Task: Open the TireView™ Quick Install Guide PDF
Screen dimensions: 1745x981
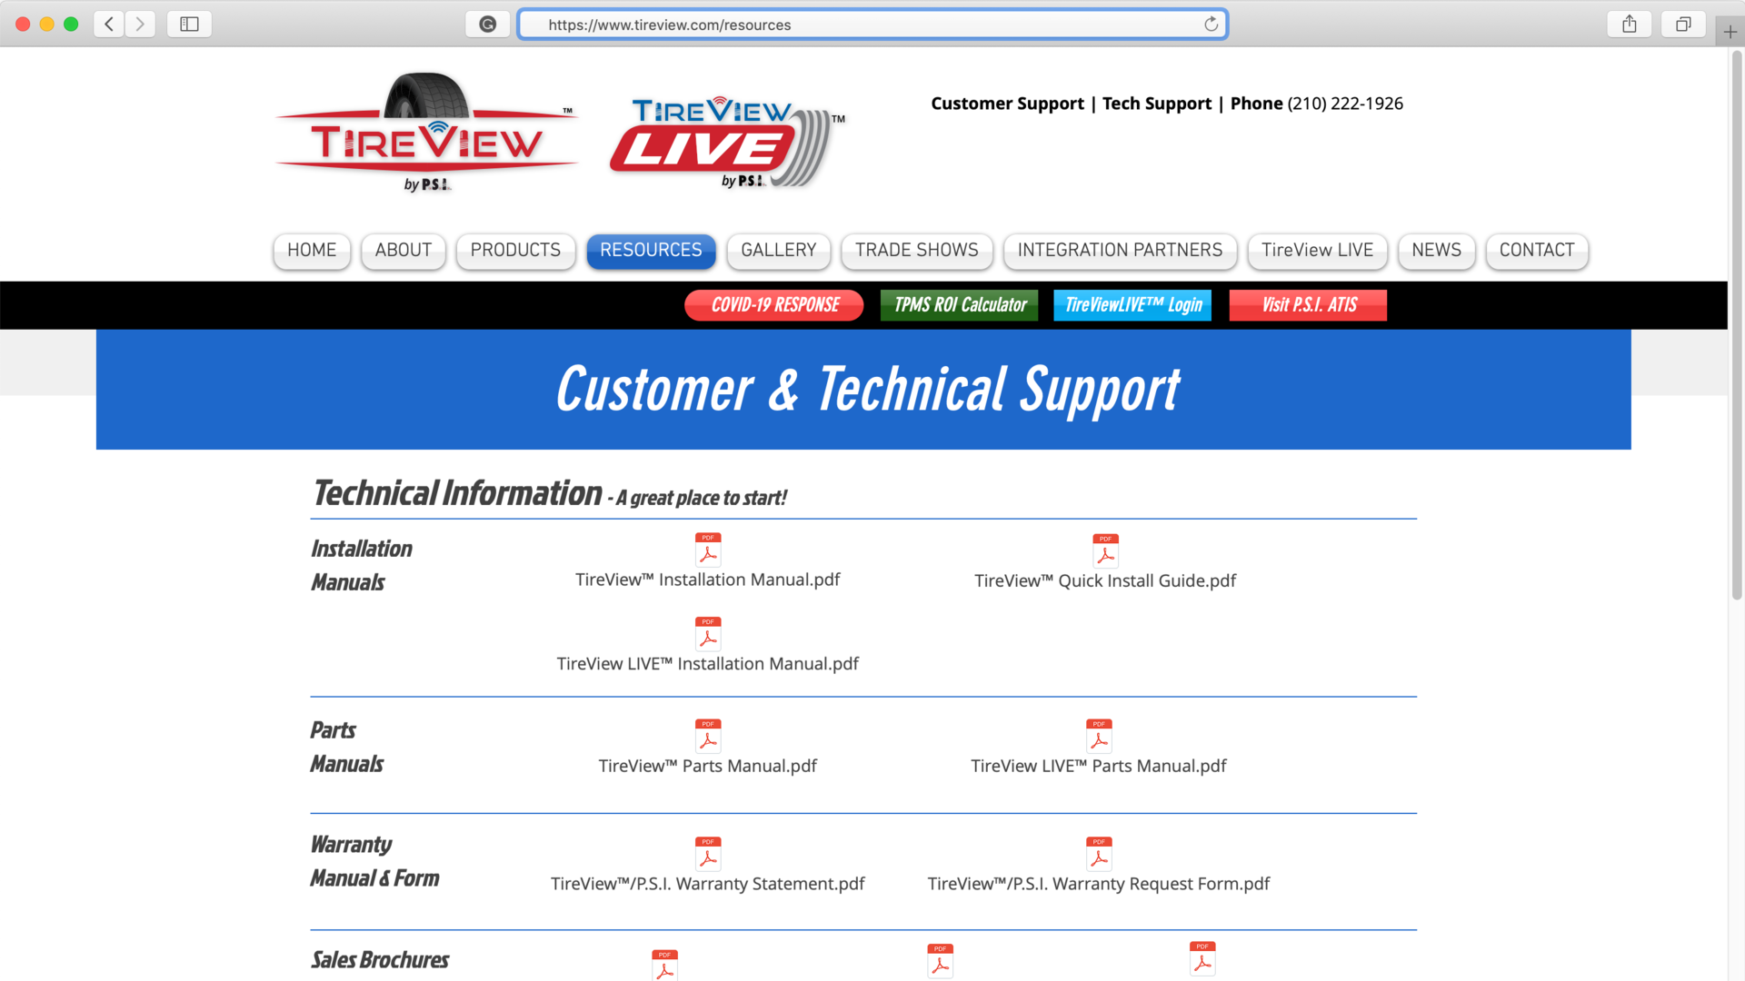Action: pyautogui.click(x=1105, y=580)
